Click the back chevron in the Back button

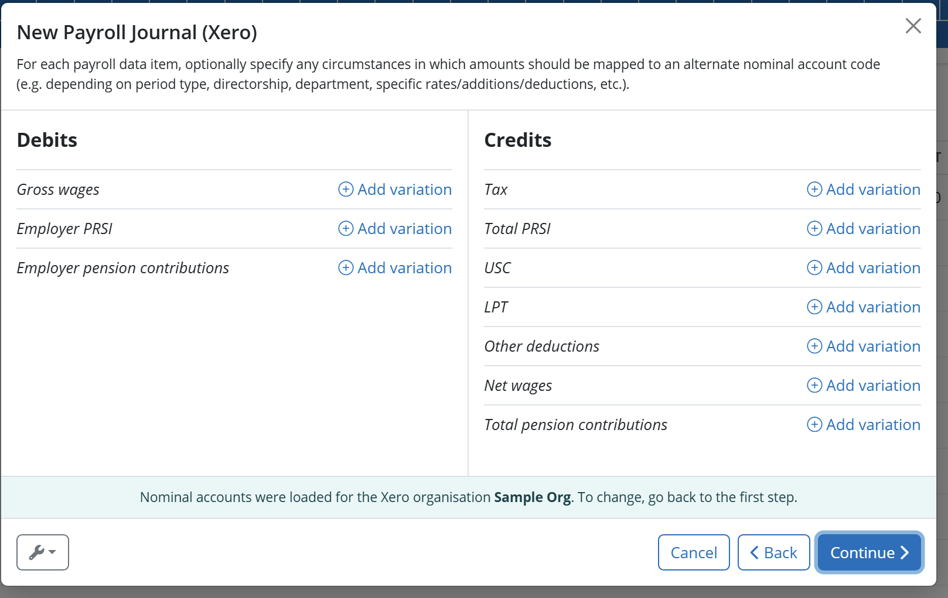[x=755, y=552]
